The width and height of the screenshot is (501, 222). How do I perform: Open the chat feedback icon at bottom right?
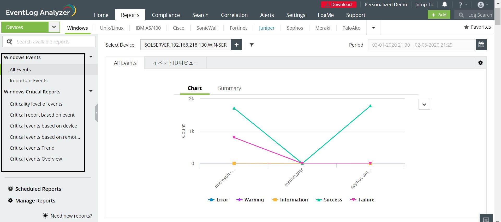(x=486, y=219)
